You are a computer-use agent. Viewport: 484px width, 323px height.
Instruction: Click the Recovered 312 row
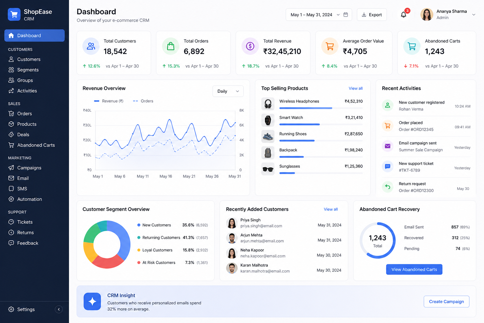click(x=437, y=238)
